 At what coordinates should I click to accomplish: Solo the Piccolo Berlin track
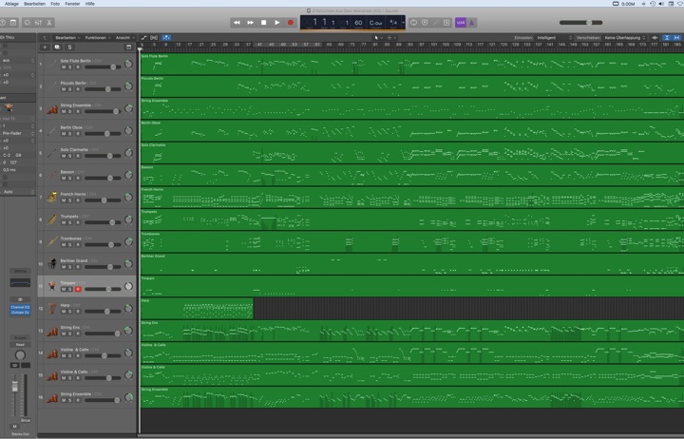pyautogui.click(x=70, y=89)
